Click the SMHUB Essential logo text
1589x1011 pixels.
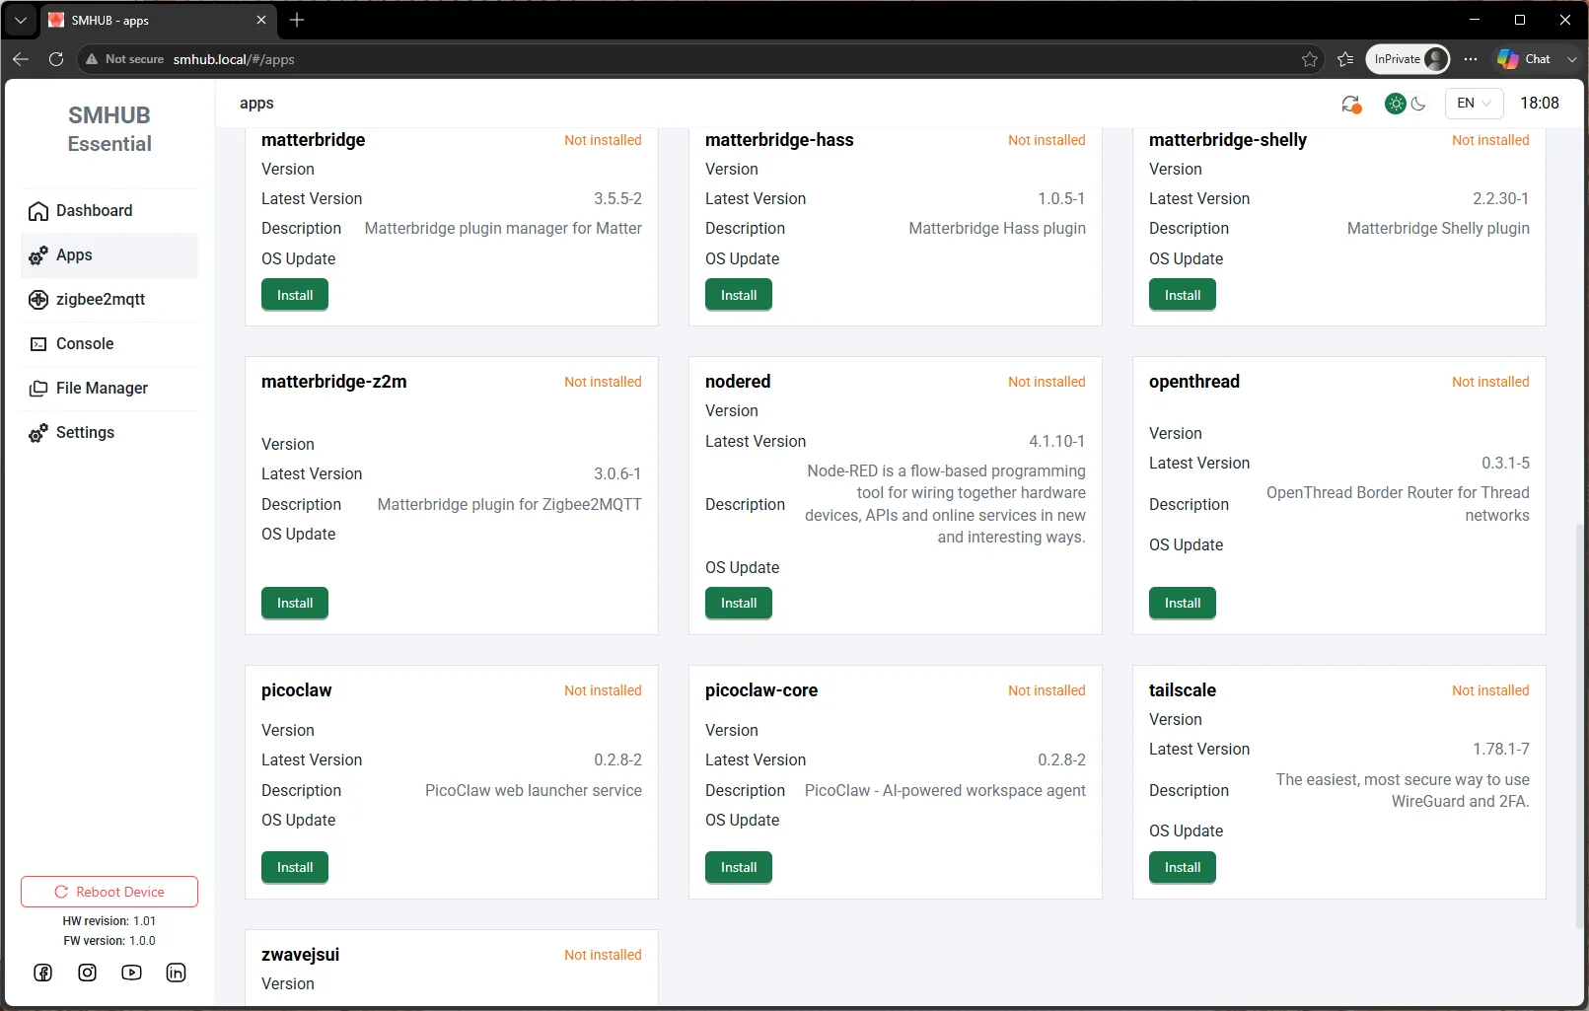tap(109, 129)
